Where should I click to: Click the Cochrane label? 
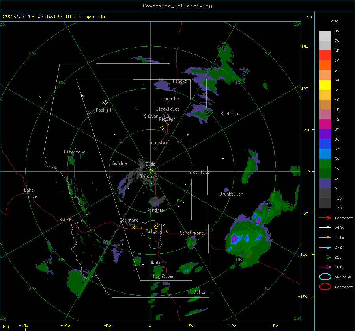[x=129, y=220]
